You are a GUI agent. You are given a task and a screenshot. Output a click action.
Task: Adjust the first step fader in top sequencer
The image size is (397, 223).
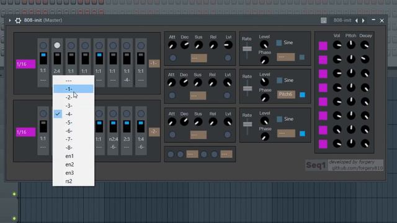pyautogui.click(x=43, y=58)
